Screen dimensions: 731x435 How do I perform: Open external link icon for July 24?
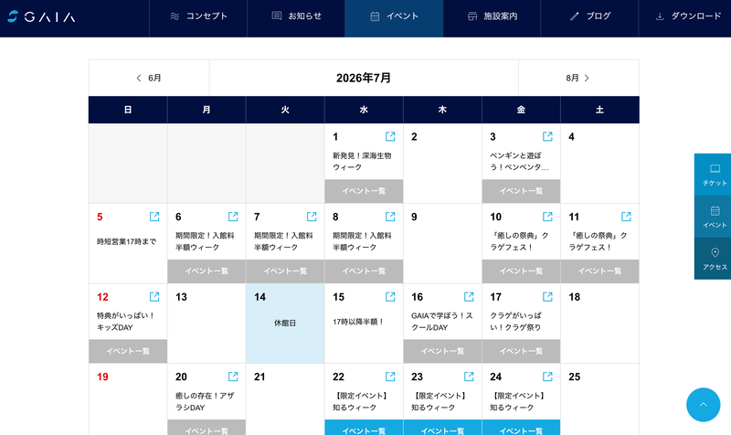coord(547,377)
